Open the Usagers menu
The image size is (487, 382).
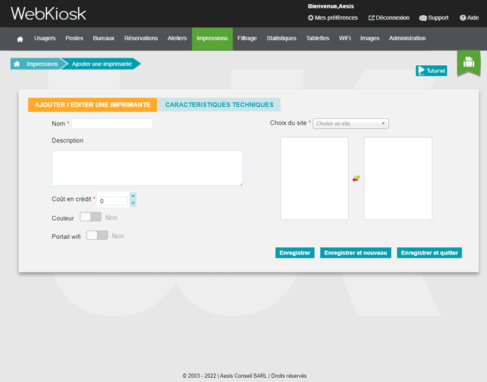[x=44, y=38]
